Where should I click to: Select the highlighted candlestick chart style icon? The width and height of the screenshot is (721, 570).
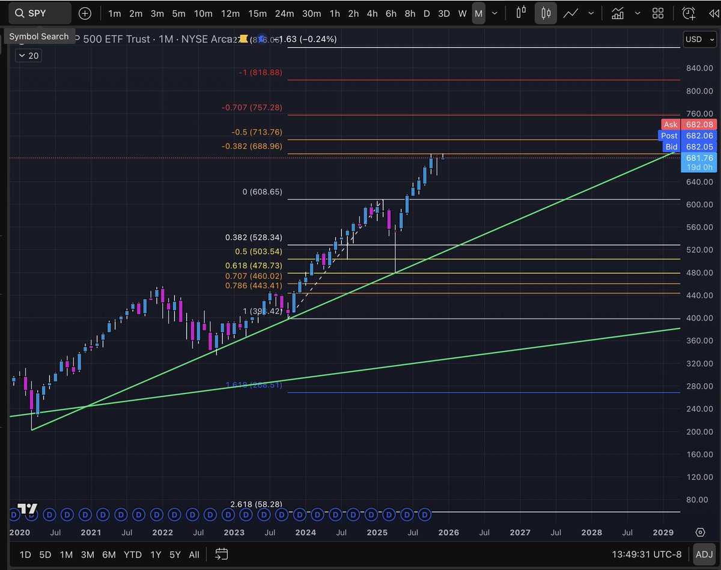pyautogui.click(x=546, y=13)
